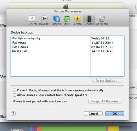The height and width of the screenshot is (131, 137).
Task: Enable Allow iTunes audio control from remote speakers
Action: [15, 95]
